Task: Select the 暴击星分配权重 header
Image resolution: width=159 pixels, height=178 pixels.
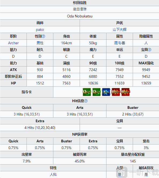Action: coord(133,154)
